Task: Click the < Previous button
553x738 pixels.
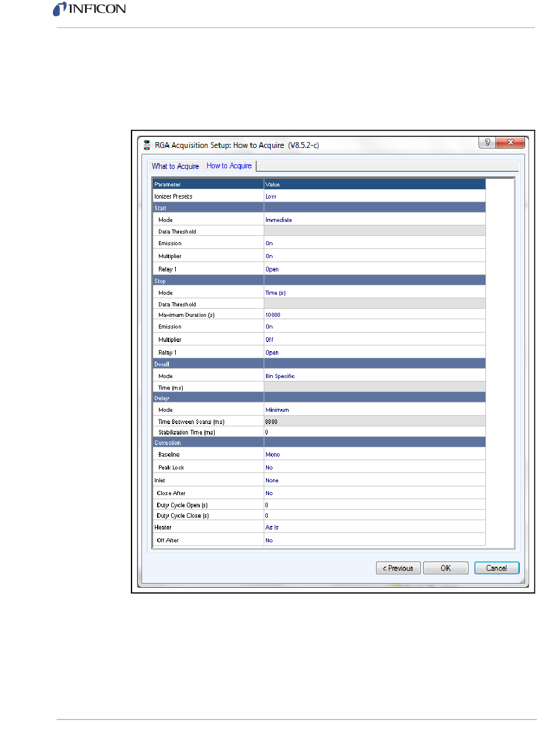Action: click(398, 568)
